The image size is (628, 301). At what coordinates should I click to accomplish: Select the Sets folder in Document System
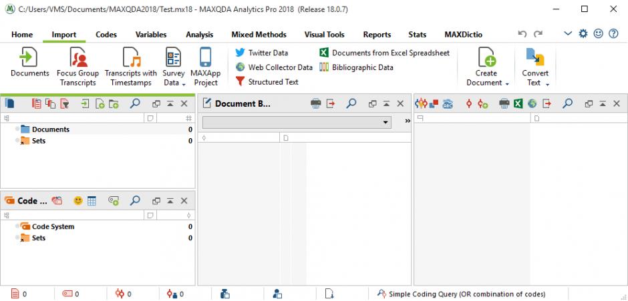pos(39,141)
